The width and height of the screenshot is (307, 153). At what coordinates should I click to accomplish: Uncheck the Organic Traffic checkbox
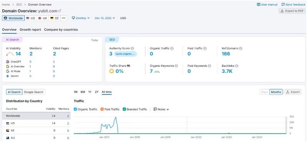(x=75, y=109)
